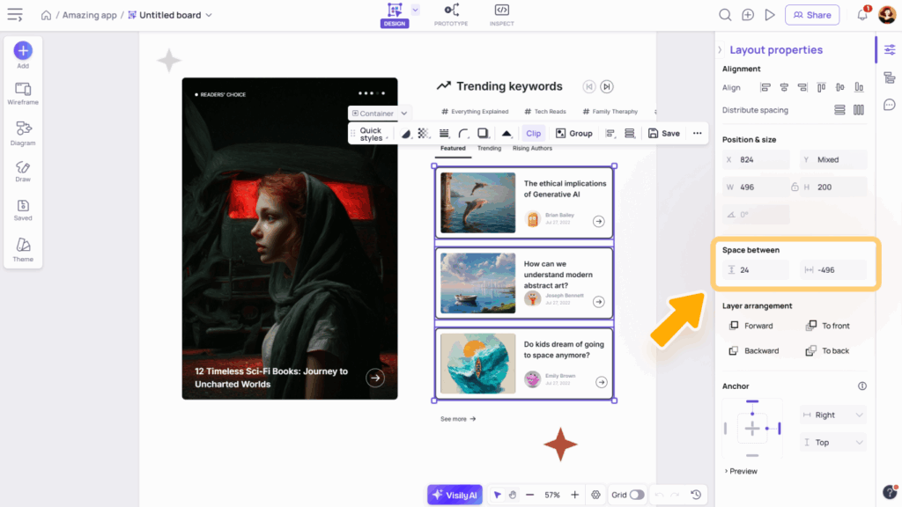Send selection To back

[827, 350]
